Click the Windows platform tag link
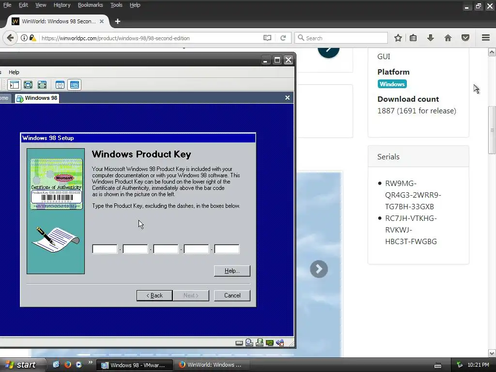 pos(392,84)
